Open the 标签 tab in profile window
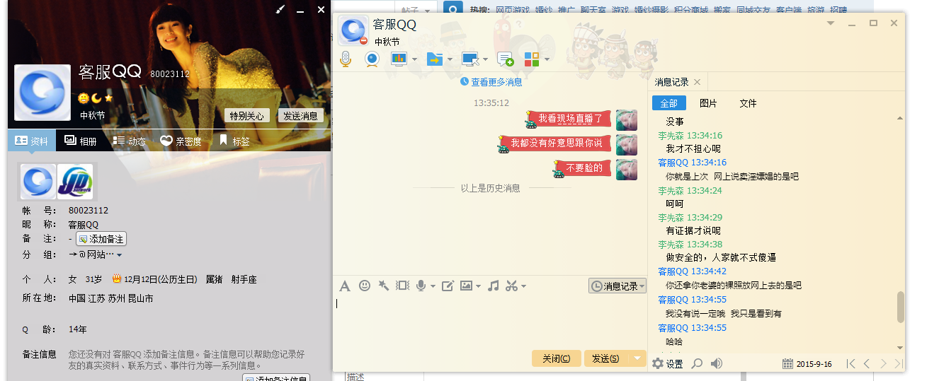This screenshot has width=939, height=381. [234, 141]
